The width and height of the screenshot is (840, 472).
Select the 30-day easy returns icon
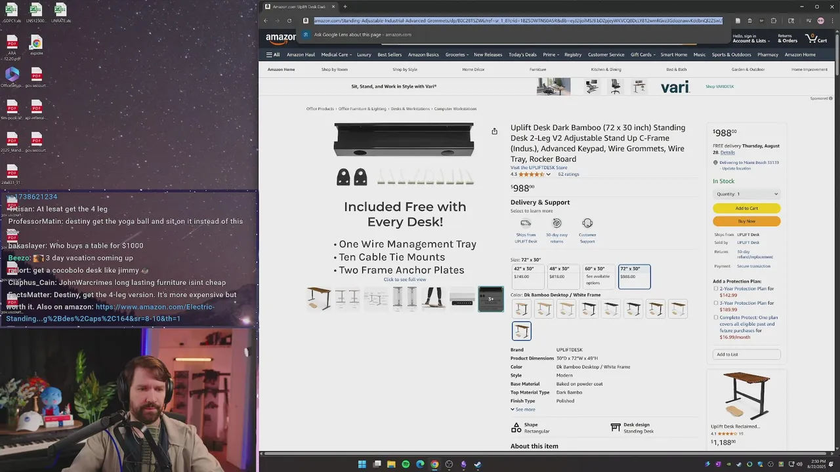556,223
